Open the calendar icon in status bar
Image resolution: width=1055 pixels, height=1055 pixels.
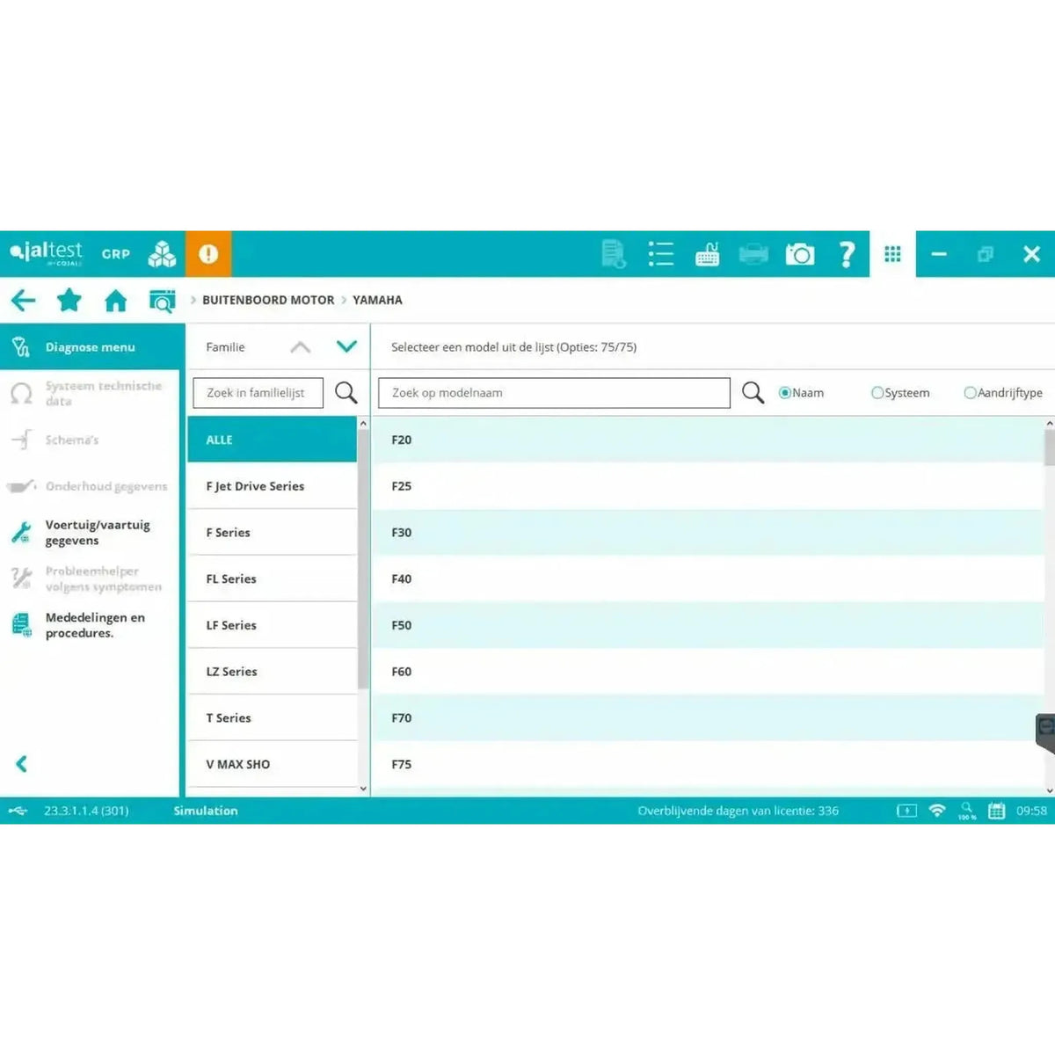pyautogui.click(x=996, y=811)
